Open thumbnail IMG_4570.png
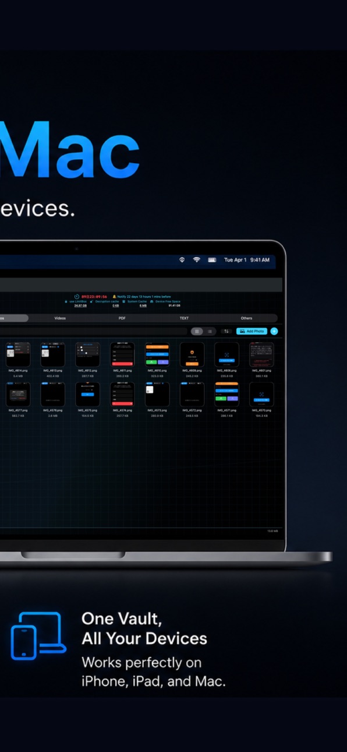This screenshot has width=347, height=752. (x=261, y=395)
